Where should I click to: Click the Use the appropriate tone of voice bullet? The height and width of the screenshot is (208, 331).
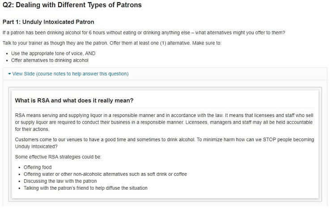point(53,53)
